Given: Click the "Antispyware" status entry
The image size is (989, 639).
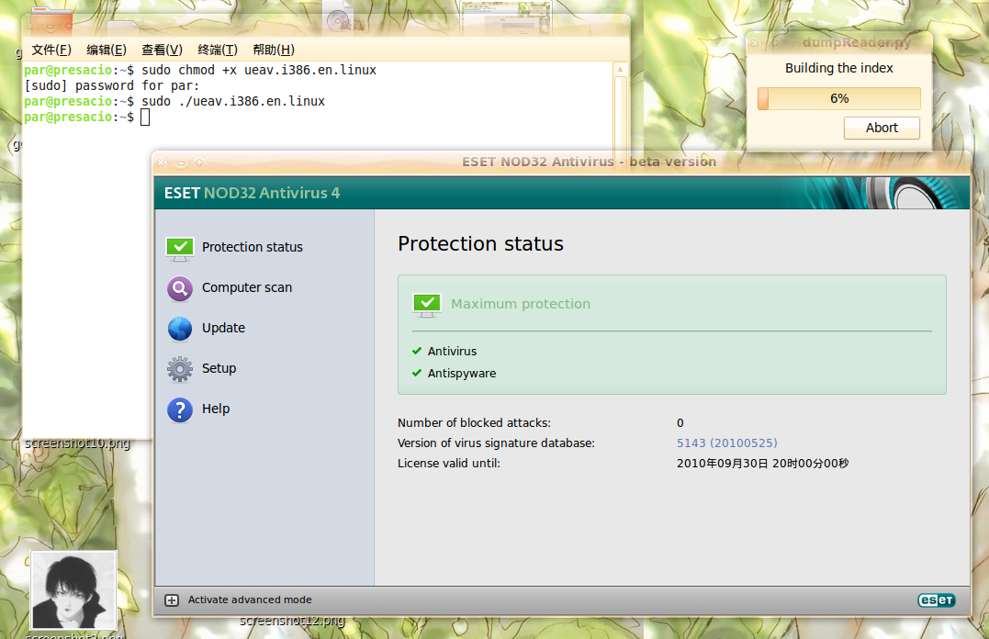Looking at the screenshot, I should (462, 374).
